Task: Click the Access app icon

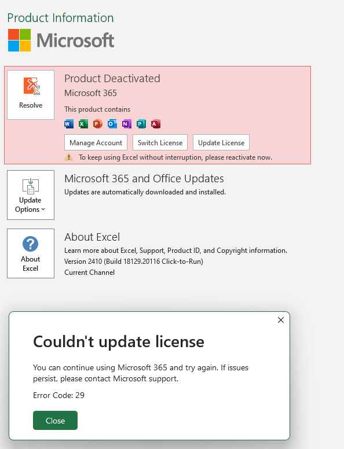Action: coord(156,124)
